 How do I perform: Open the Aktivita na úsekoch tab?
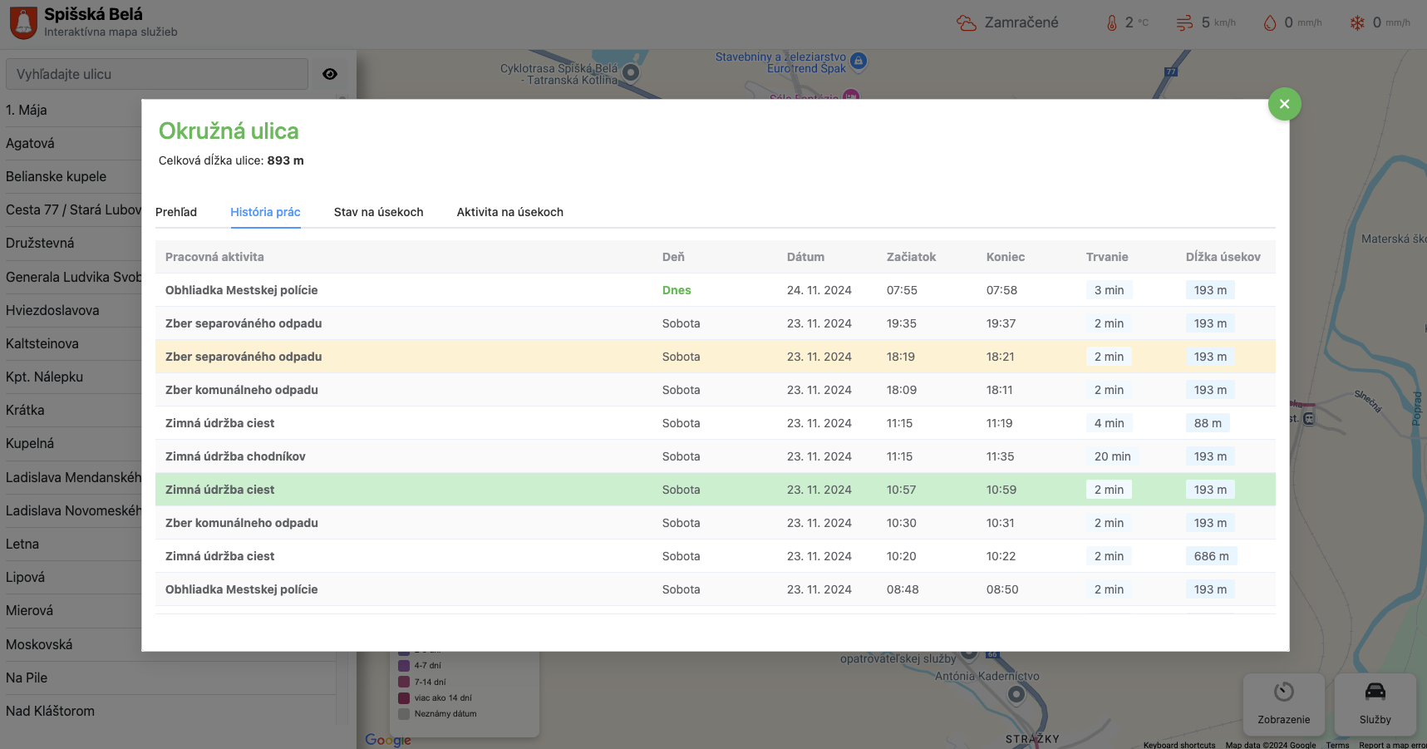point(510,212)
